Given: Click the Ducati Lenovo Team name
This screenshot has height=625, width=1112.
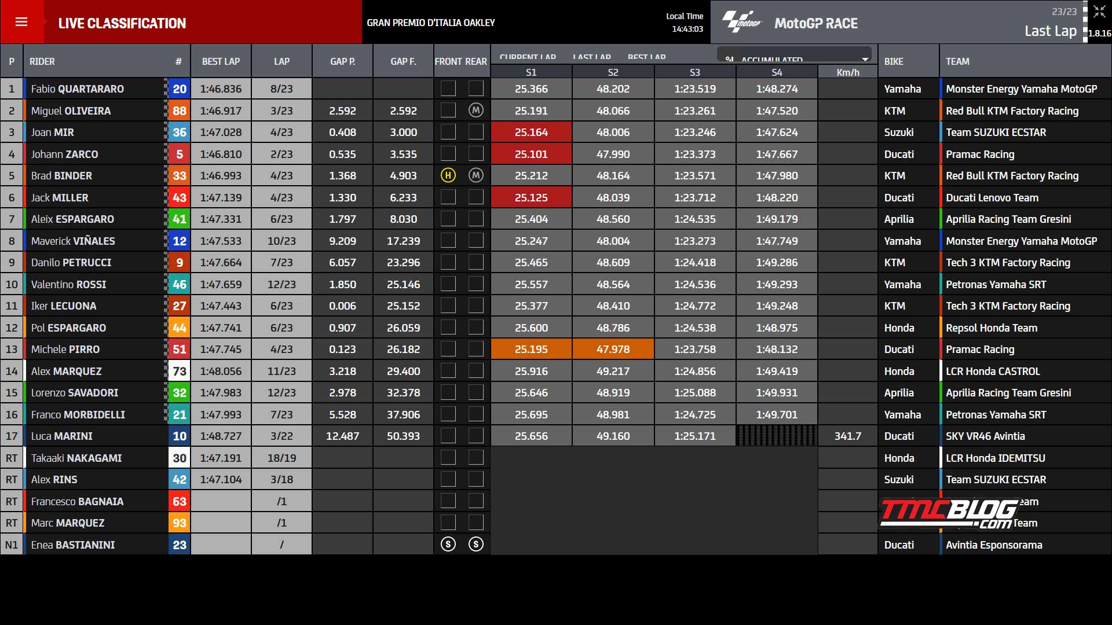Looking at the screenshot, I should (x=992, y=197).
